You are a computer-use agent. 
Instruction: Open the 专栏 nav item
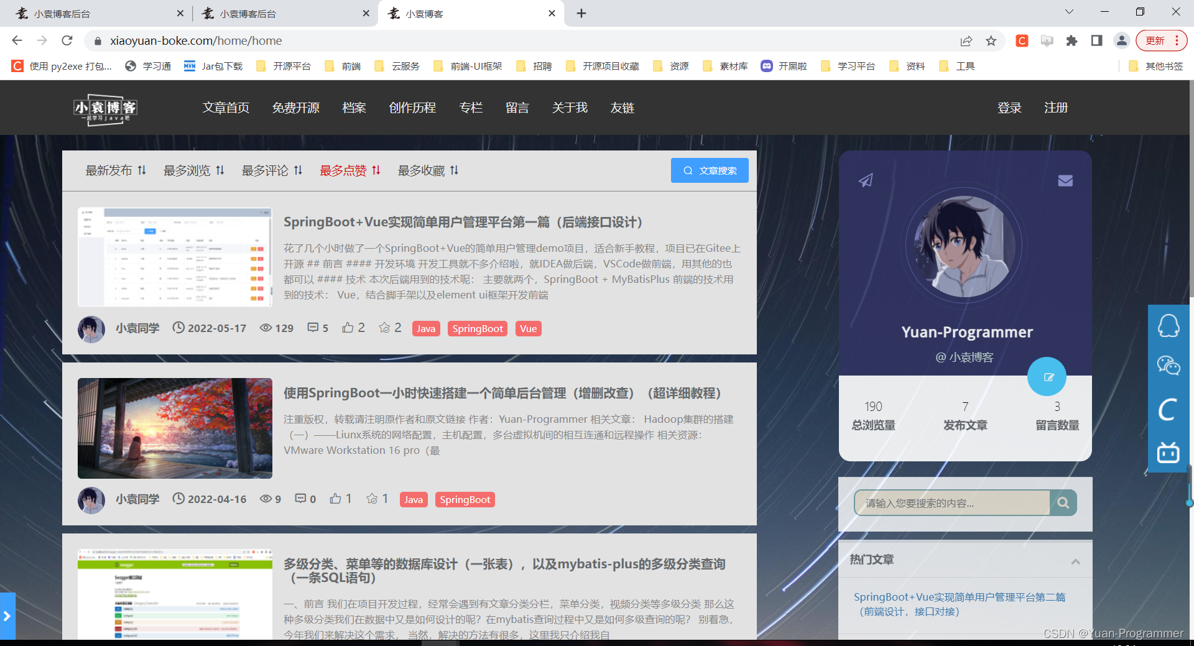[471, 108]
